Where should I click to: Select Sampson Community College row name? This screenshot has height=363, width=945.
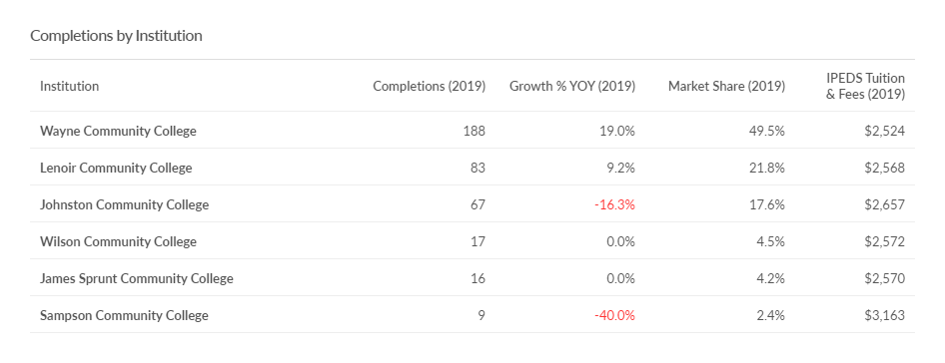[x=124, y=315]
